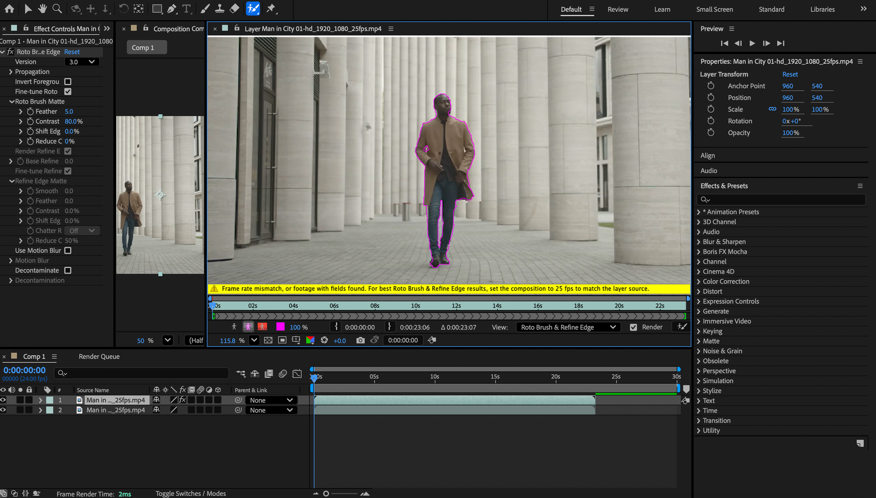Check the Use Motion Blur option
876x498 pixels.
pyautogui.click(x=68, y=251)
